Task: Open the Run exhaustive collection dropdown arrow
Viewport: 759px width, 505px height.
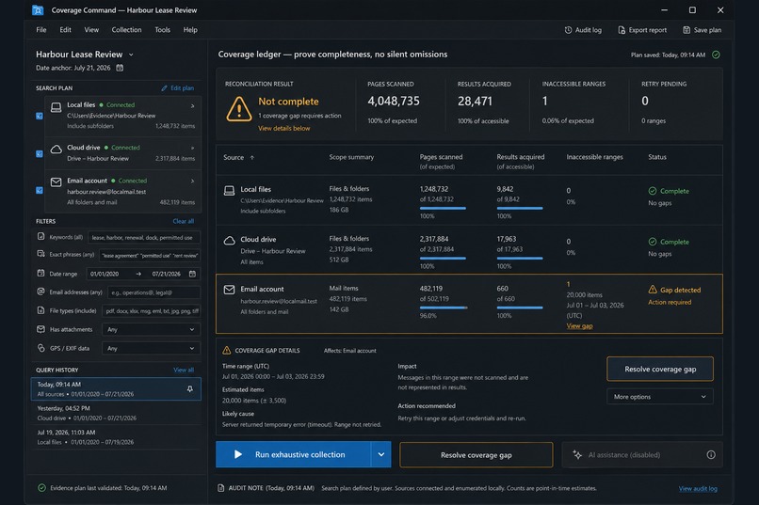Action: pyautogui.click(x=381, y=454)
